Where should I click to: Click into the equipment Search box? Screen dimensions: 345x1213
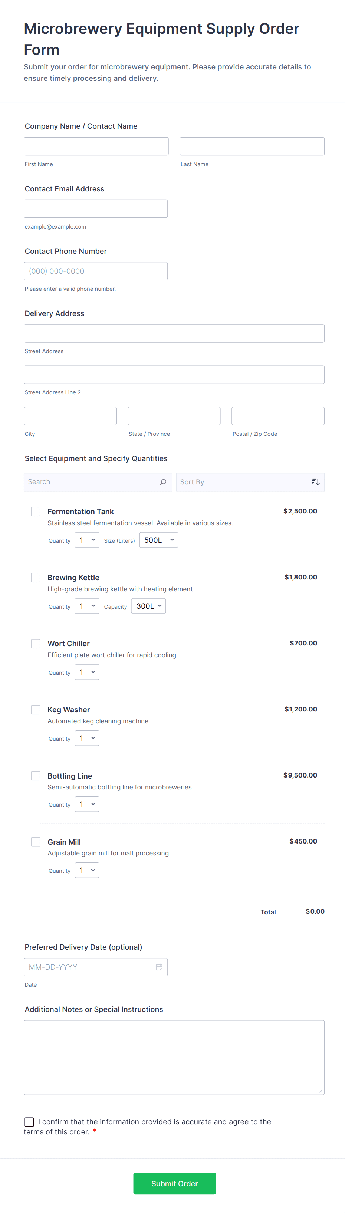point(92,482)
